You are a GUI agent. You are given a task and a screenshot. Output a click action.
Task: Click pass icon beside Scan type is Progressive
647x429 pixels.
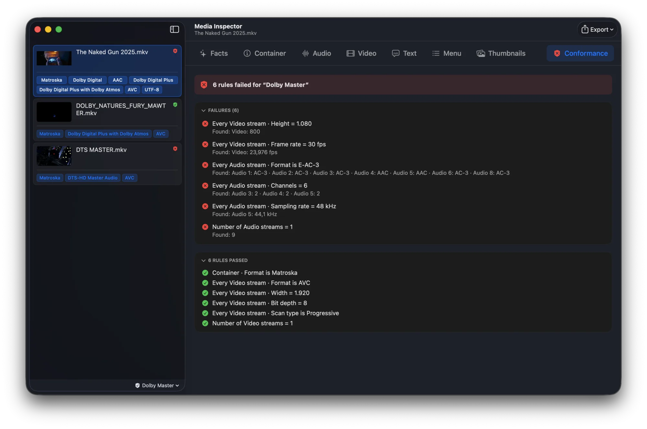[205, 313]
